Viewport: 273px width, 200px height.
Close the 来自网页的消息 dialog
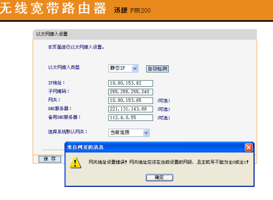[248, 147]
